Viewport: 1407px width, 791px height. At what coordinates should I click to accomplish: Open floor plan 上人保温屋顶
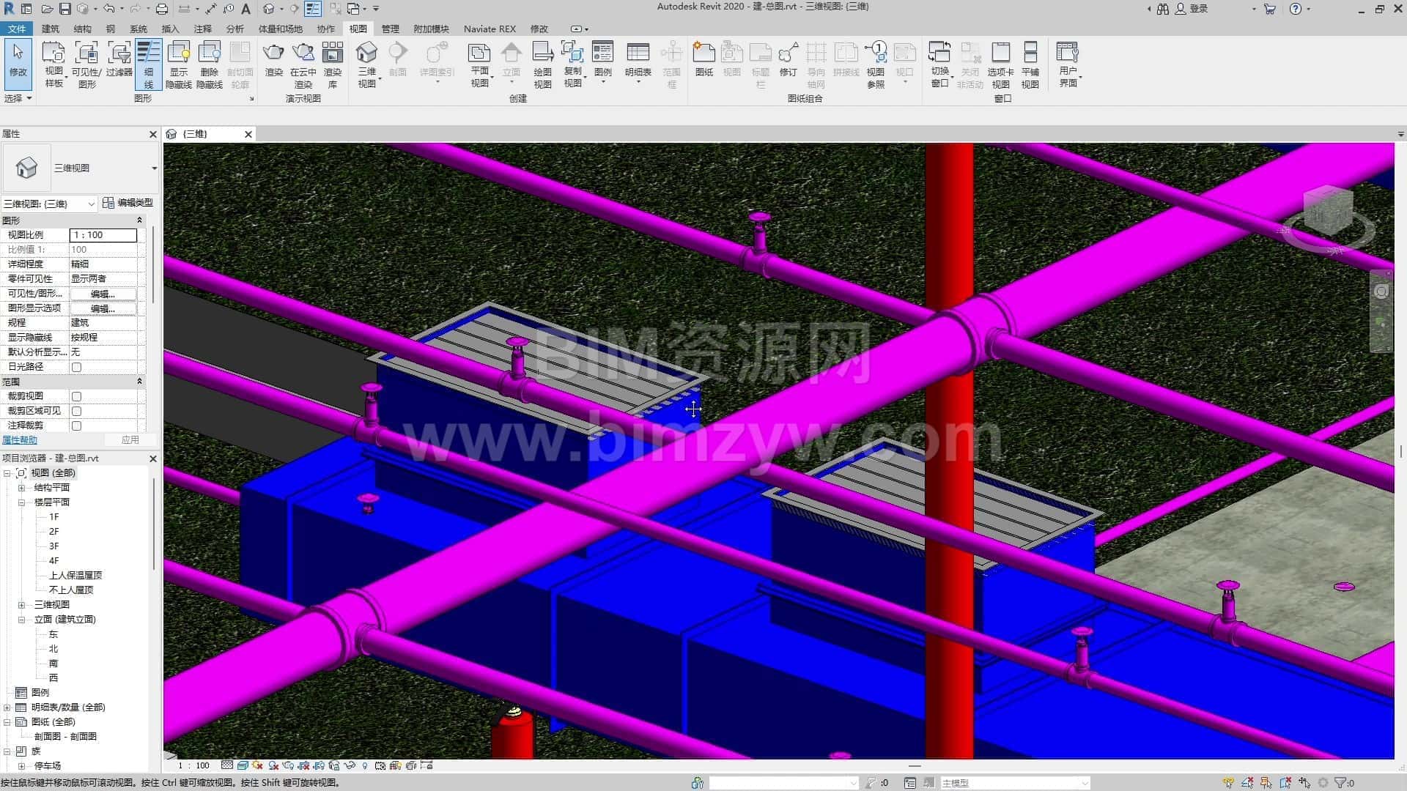point(75,576)
